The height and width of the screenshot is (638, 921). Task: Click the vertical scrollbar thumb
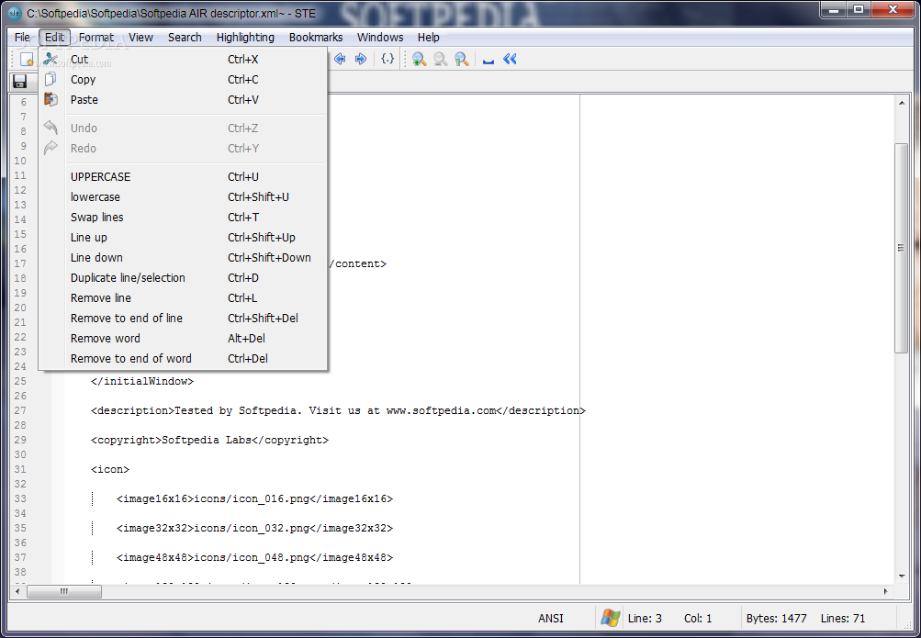(x=902, y=248)
